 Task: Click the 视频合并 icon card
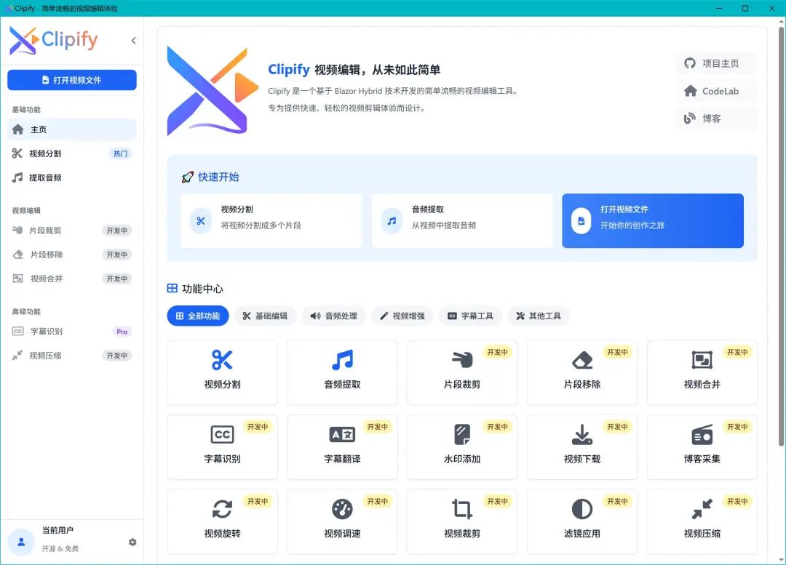(x=702, y=372)
